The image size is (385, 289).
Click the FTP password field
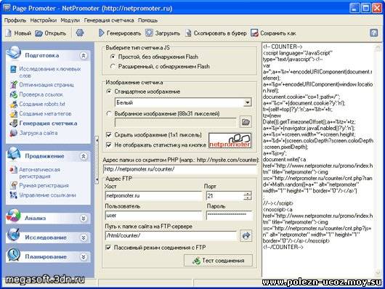pyautogui.click(x=230, y=216)
